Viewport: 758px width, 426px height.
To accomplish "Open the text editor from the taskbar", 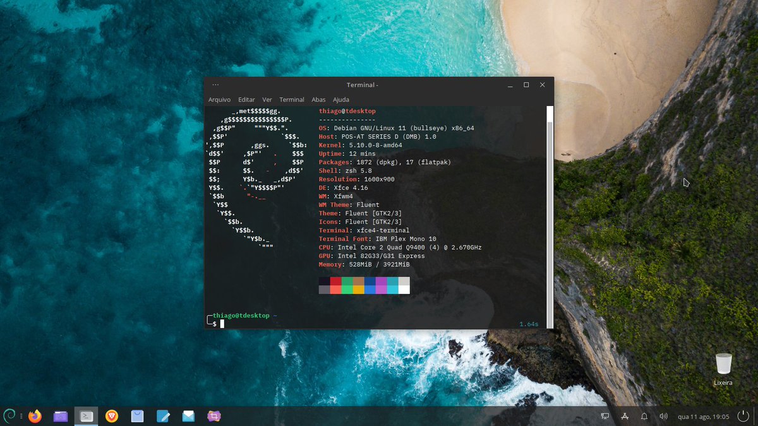I will (x=162, y=416).
